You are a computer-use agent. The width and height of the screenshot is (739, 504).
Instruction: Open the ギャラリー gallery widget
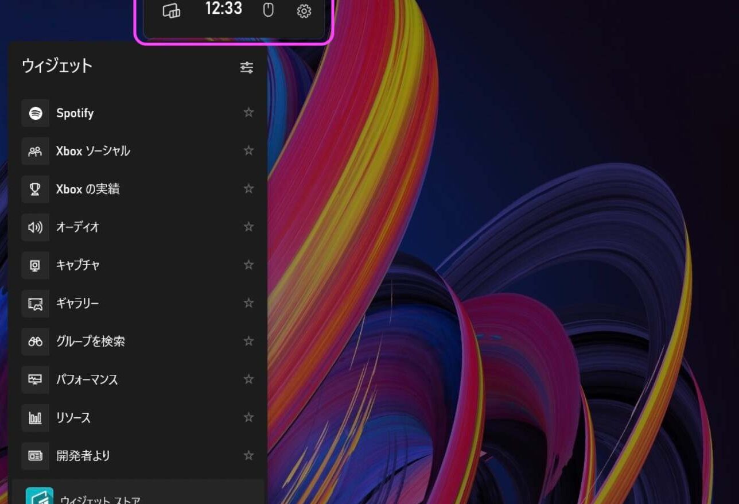click(x=36, y=303)
